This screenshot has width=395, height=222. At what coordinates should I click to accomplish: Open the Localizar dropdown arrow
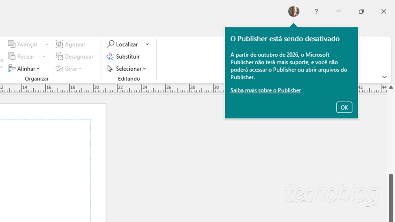coord(147,44)
